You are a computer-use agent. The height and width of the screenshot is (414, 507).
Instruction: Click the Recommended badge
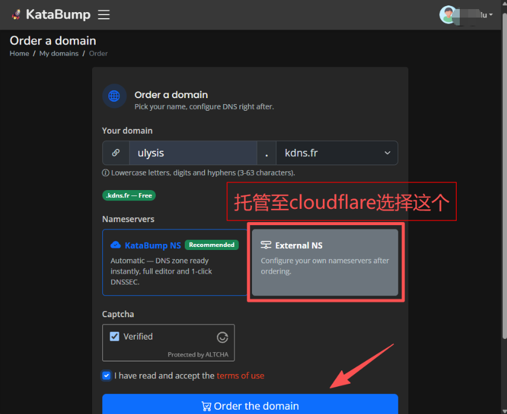[212, 245]
